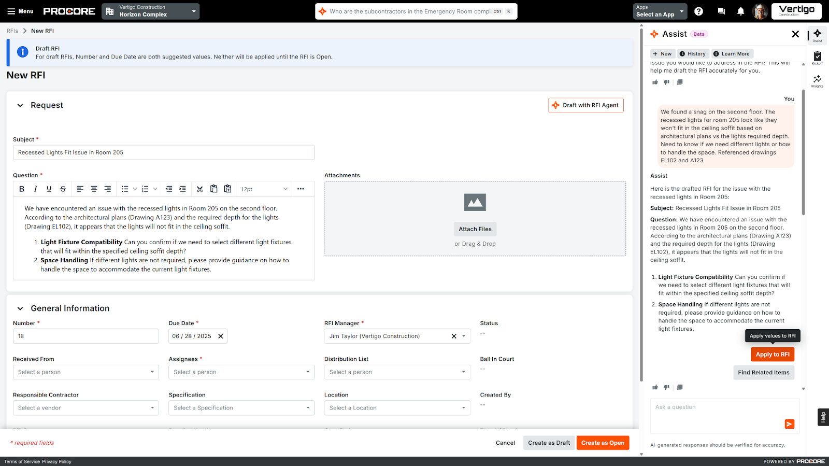Start a New Assist conversation

coord(662,54)
